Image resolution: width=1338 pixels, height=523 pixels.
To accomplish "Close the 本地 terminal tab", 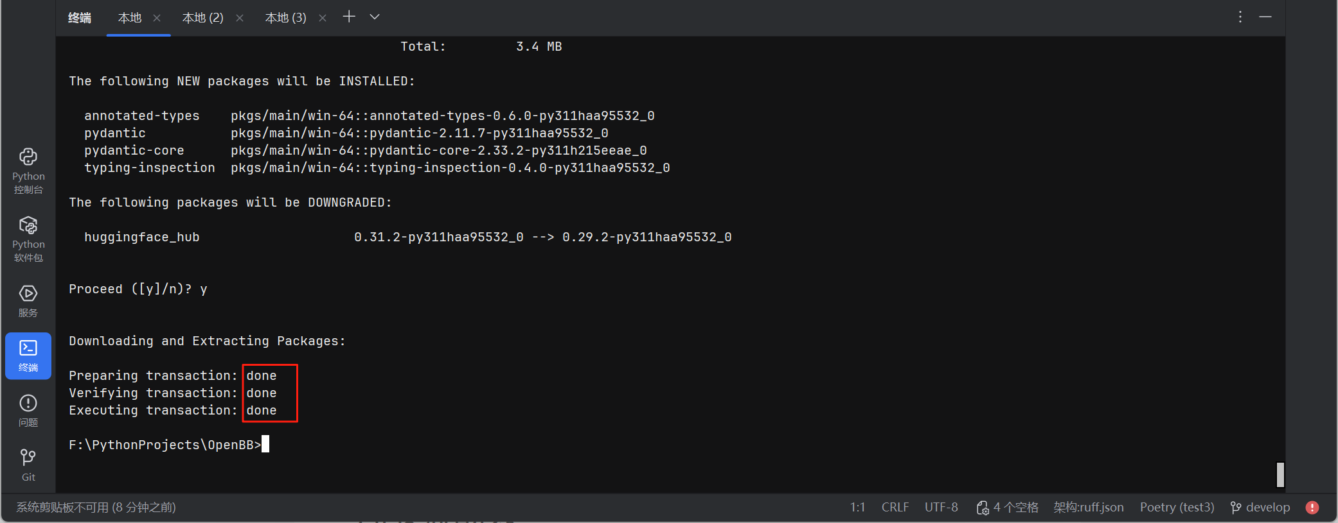I will (x=157, y=18).
